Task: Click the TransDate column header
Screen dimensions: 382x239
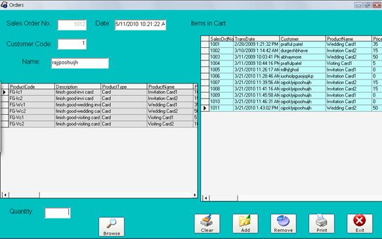Action: click(x=256, y=39)
